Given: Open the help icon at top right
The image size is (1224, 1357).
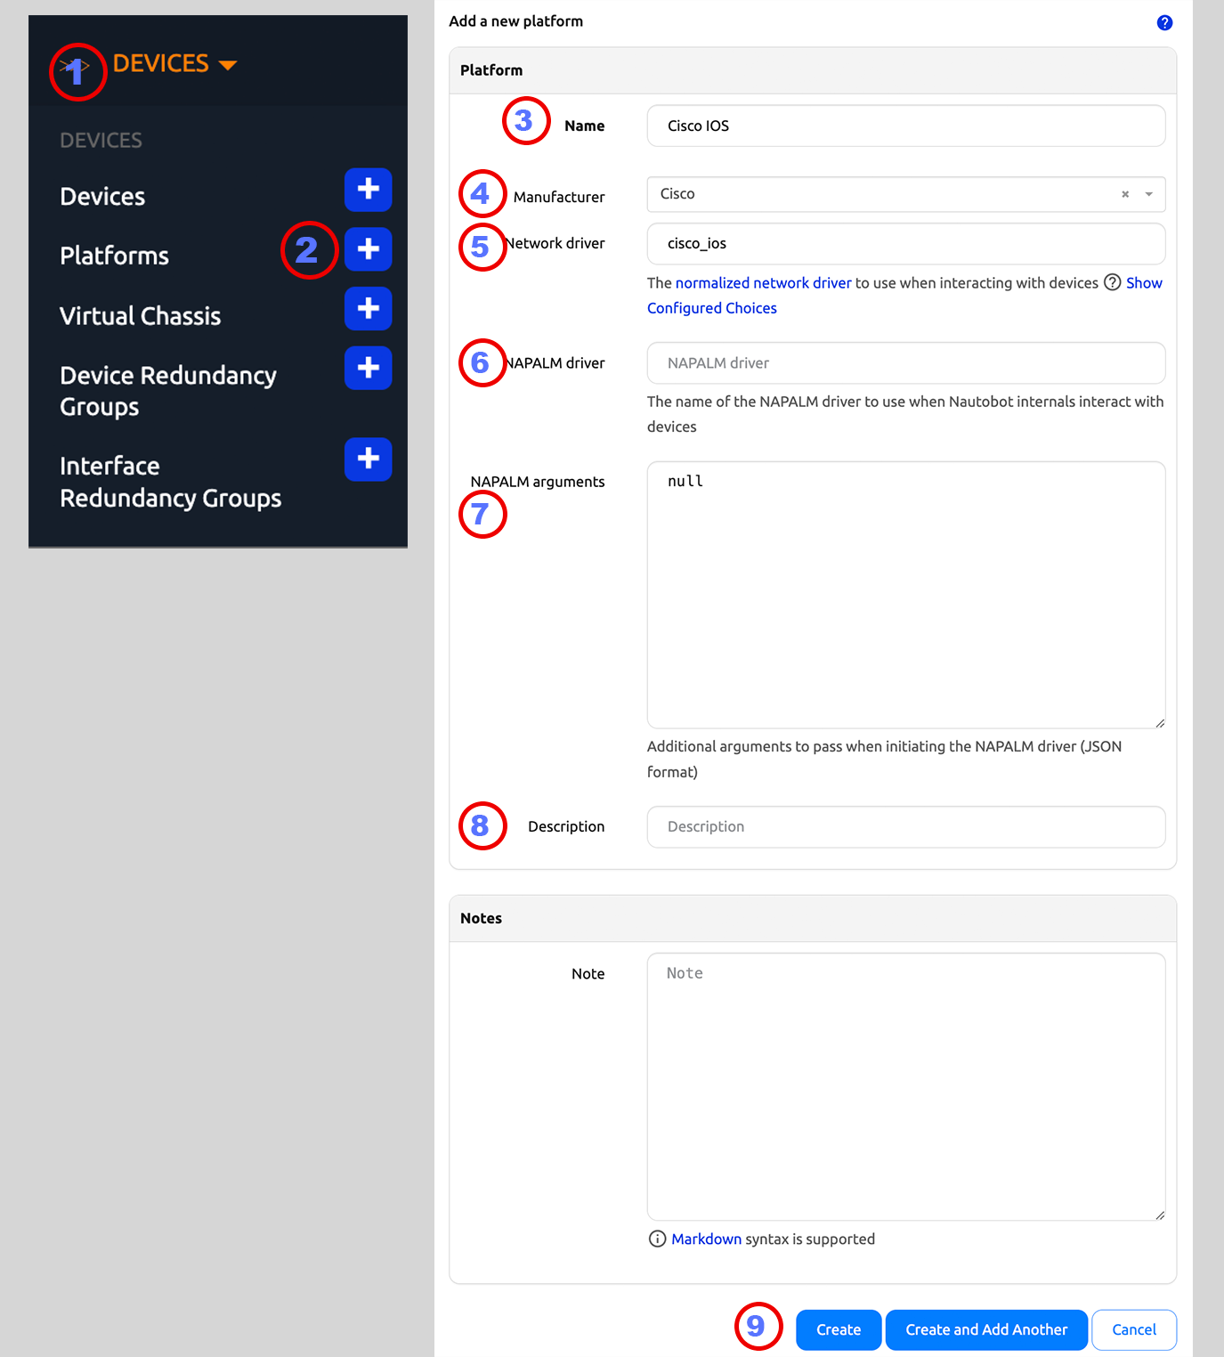Looking at the screenshot, I should tap(1164, 21).
